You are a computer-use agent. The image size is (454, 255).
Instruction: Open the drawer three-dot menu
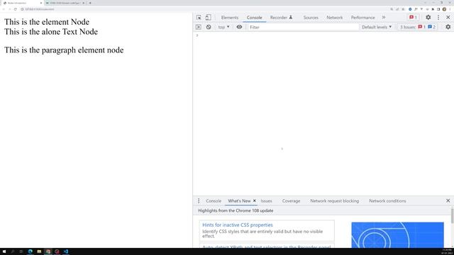point(199,200)
